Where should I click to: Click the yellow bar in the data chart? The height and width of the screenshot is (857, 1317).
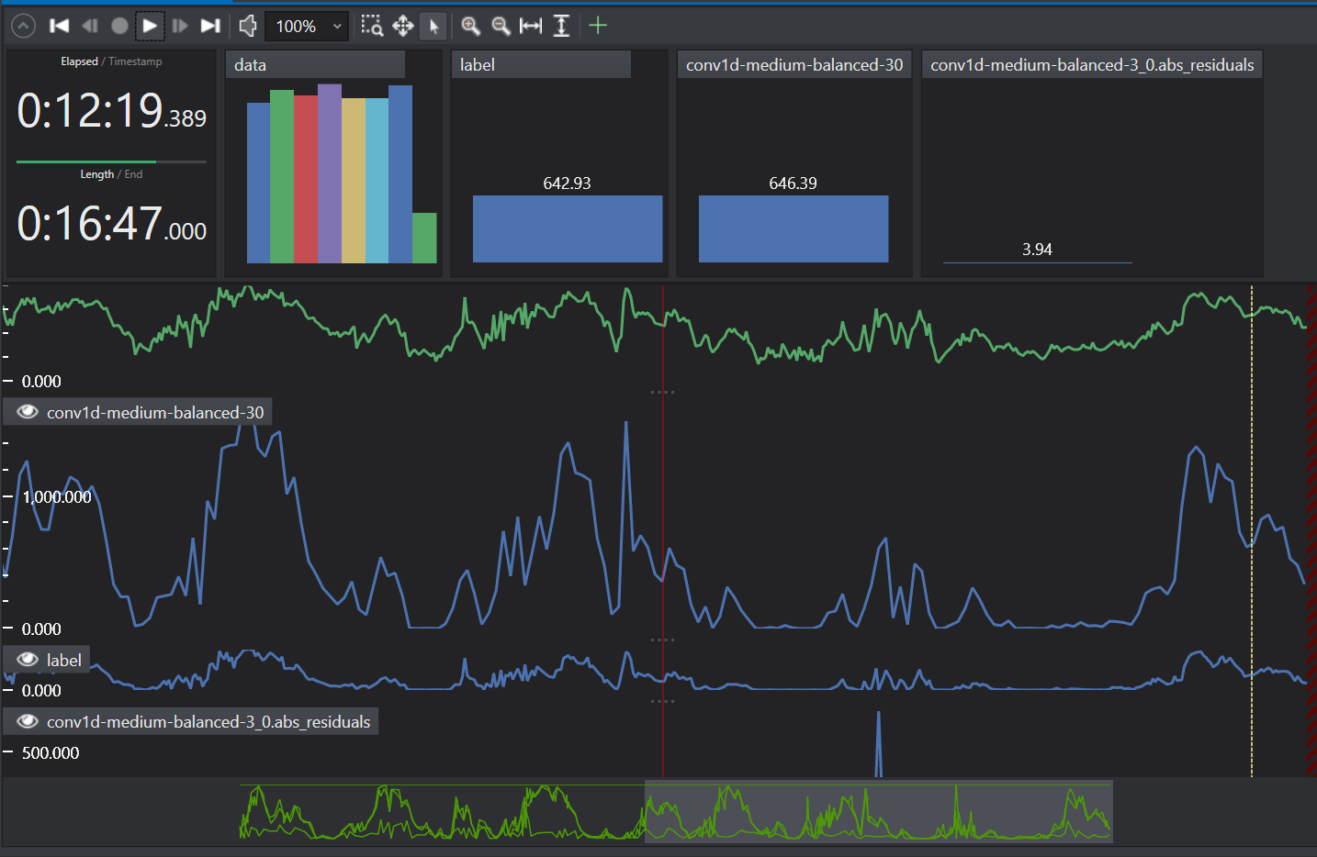tap(354, 181)
